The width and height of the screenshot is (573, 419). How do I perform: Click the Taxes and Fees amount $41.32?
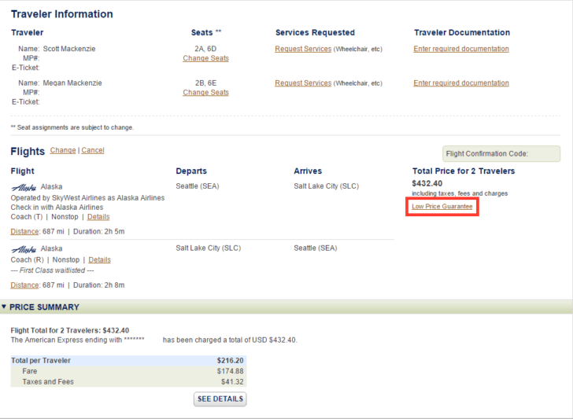(x=232, y=382)
